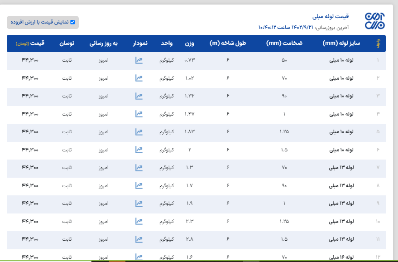Image resolution: width=398 pixels, height=262 pixels.
Task: Click the سایز لوله (mm) column header
Action: coord(341,44)
